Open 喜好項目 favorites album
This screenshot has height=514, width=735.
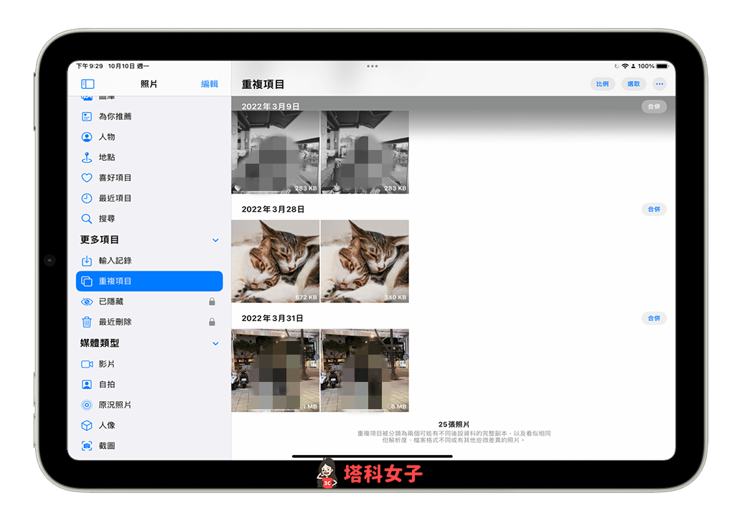click(x=115, y=177)
